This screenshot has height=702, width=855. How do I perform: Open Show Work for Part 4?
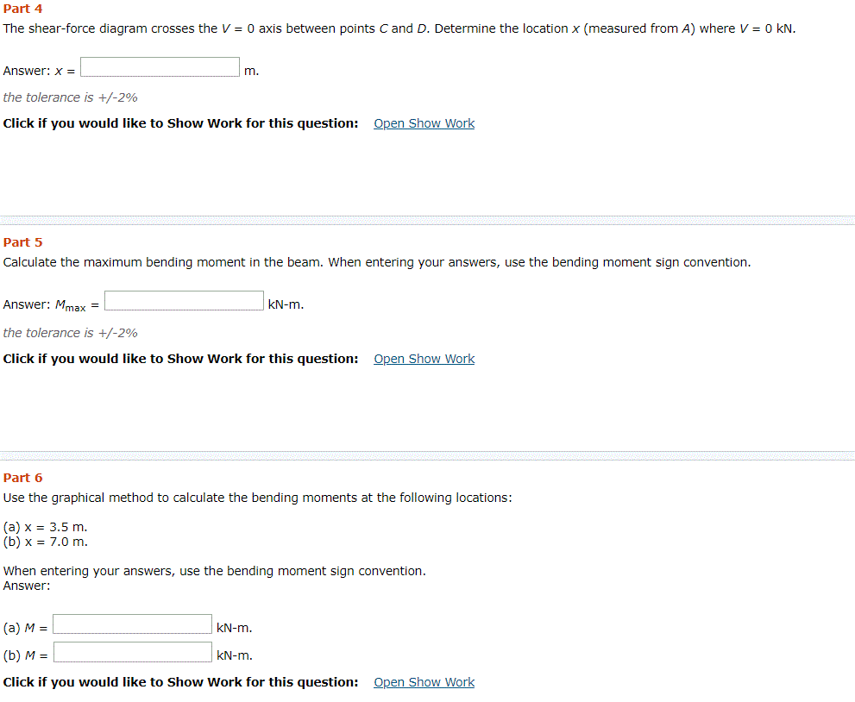(424, 122)
